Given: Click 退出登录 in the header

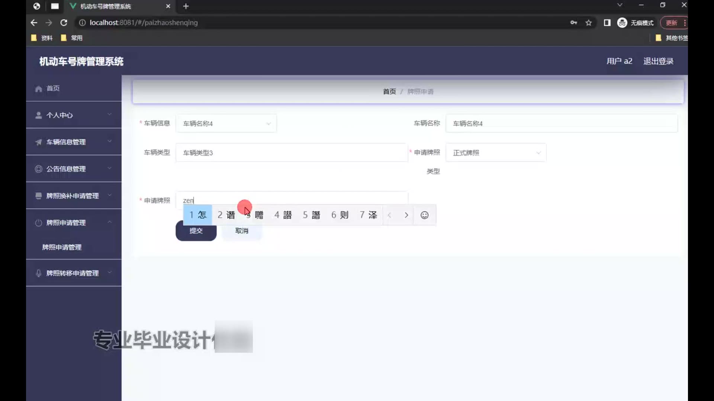Looking at the screenshot, I should click(x=658, y=61).
